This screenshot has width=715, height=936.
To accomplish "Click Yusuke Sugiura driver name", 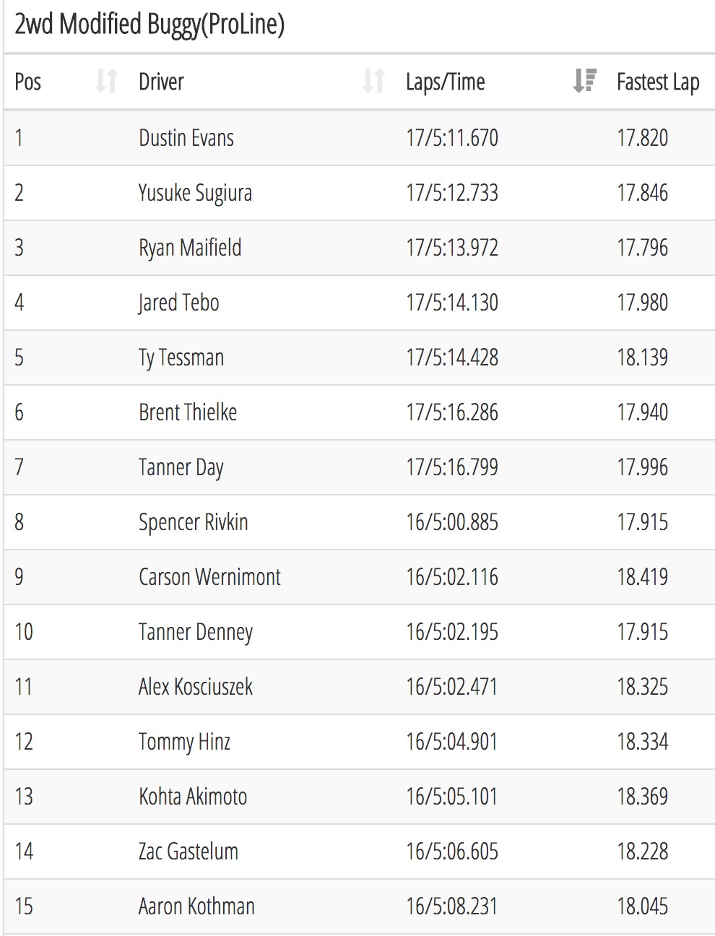I will [x=195, y=194].
